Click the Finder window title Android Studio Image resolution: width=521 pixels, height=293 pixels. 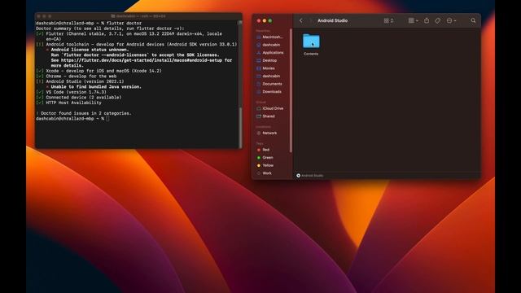pos(332,20)
